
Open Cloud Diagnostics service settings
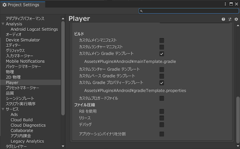[28, 125]
